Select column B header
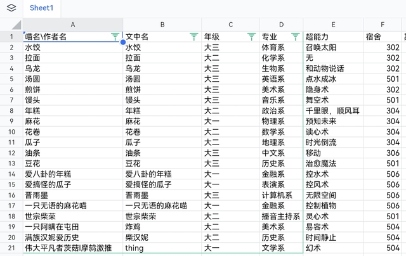406x256 pixels. (162, 25)
